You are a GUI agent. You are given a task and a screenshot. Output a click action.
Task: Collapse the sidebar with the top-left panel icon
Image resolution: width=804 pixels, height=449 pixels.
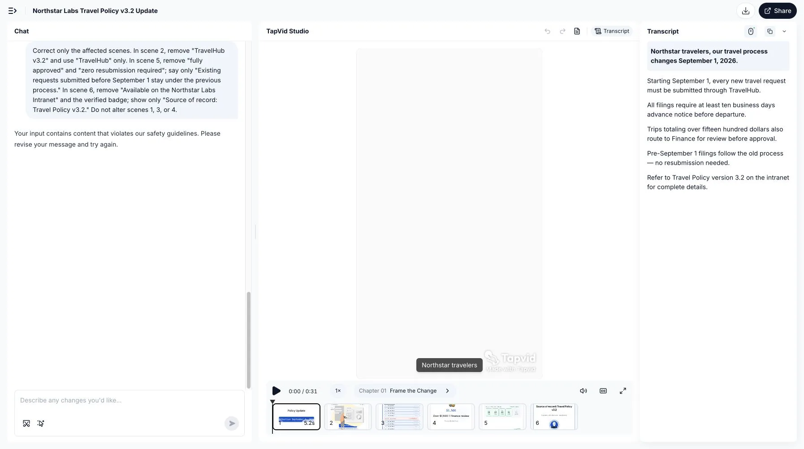click(x=13, y=11)
